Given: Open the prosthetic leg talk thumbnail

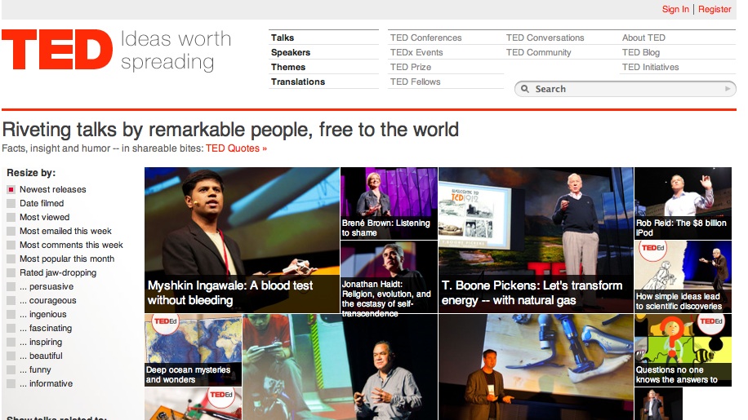Looking at the screenshot, I should pos(536,367).
